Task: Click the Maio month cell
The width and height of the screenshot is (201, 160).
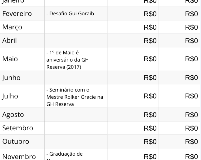Action: [x=10, y=59]
